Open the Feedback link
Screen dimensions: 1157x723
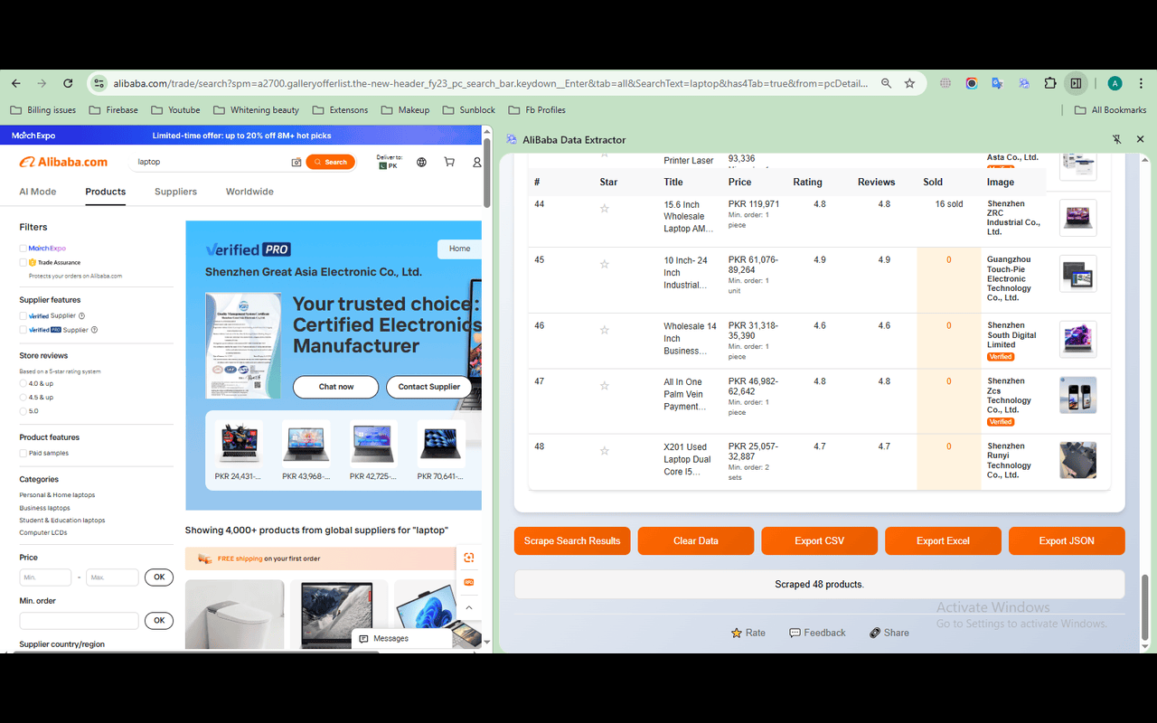coord(817,633)
